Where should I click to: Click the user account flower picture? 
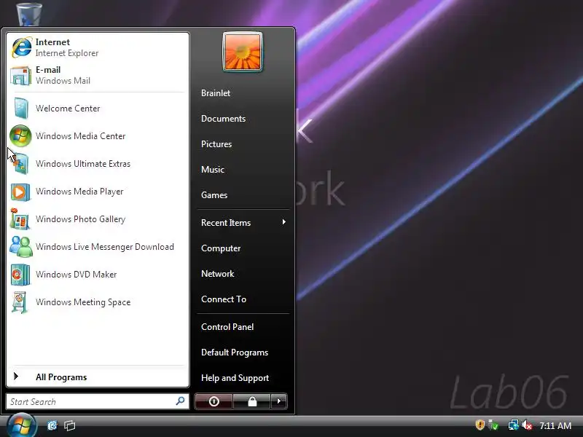point(243,52)
